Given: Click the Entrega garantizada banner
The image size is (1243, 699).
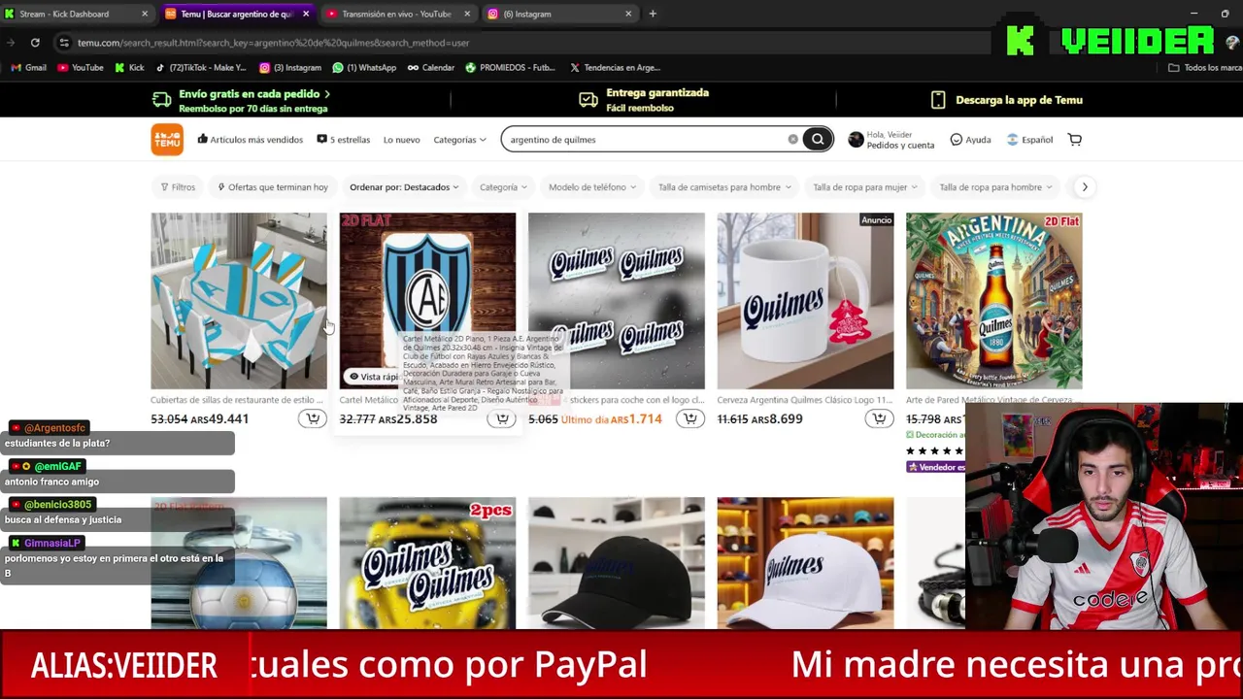Looking at the screenshot, I should click(x=645, y=100).
